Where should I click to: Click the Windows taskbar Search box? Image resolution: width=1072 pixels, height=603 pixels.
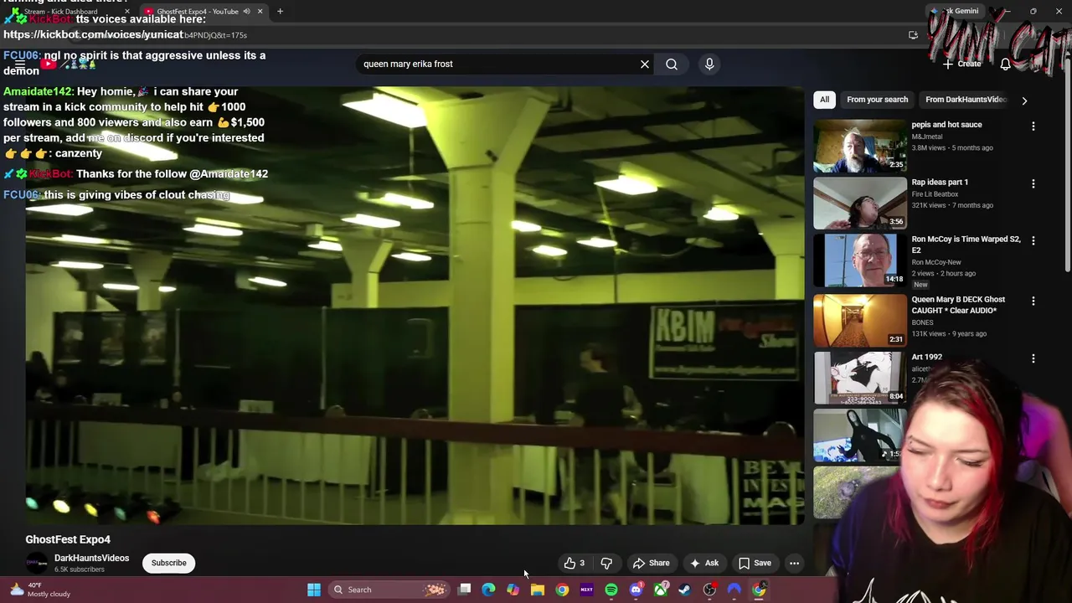(x=388, y=590)
